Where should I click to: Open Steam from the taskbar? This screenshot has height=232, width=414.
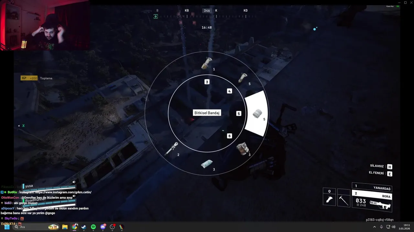(84, 227)
